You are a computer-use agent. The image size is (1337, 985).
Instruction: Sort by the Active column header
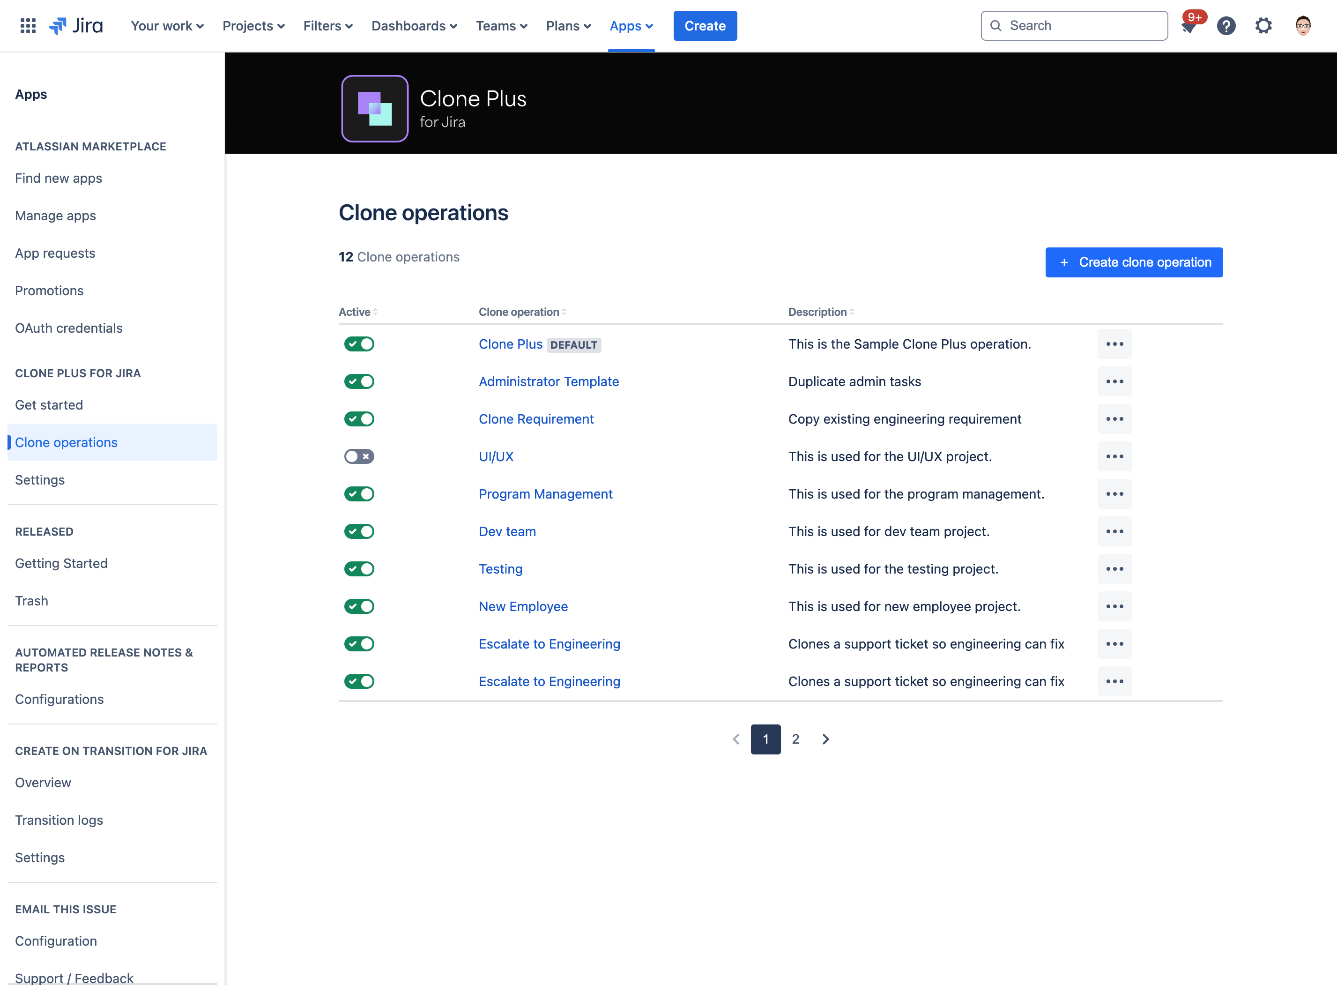click(x=358, y=312)
